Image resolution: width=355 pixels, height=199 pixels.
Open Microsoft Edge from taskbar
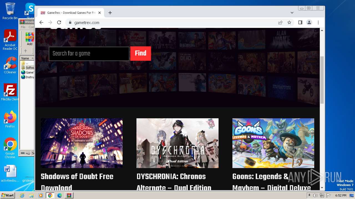[60, 195]
